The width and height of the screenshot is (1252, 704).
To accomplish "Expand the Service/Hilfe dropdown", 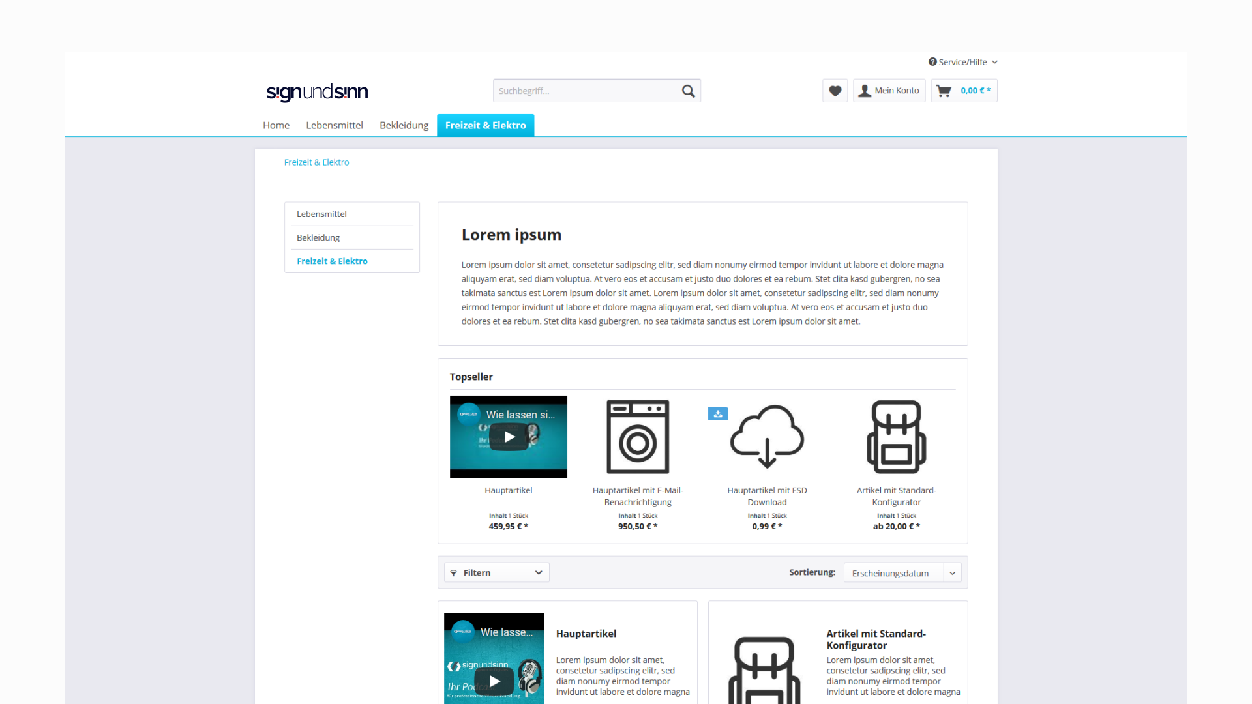I will click(963, 62).
